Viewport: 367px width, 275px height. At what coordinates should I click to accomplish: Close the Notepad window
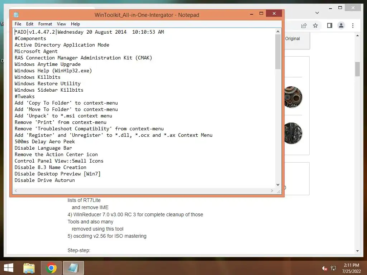point(274,13)
